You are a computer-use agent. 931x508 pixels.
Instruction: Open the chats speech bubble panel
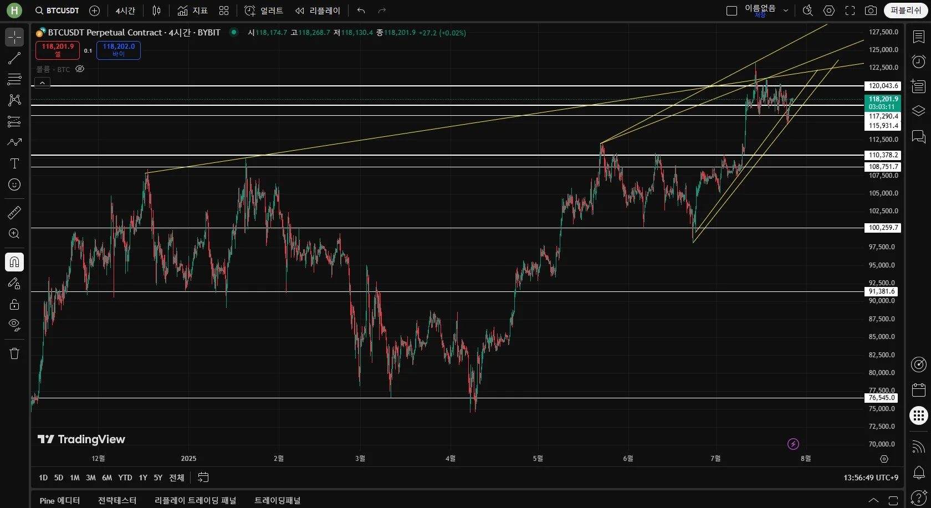[x=919, y=136]
